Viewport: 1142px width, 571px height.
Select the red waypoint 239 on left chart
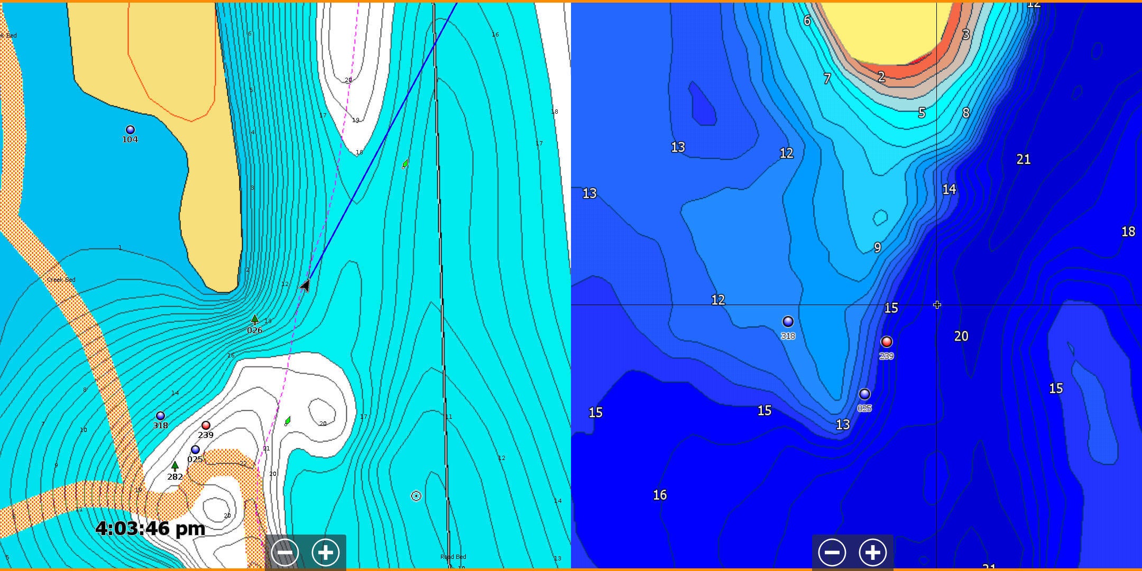(x=205, y=426)
